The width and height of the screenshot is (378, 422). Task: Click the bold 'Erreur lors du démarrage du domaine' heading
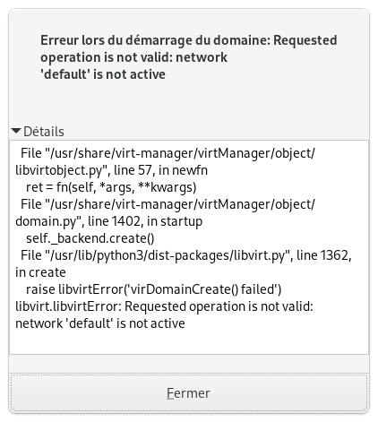tap(155, 40)
